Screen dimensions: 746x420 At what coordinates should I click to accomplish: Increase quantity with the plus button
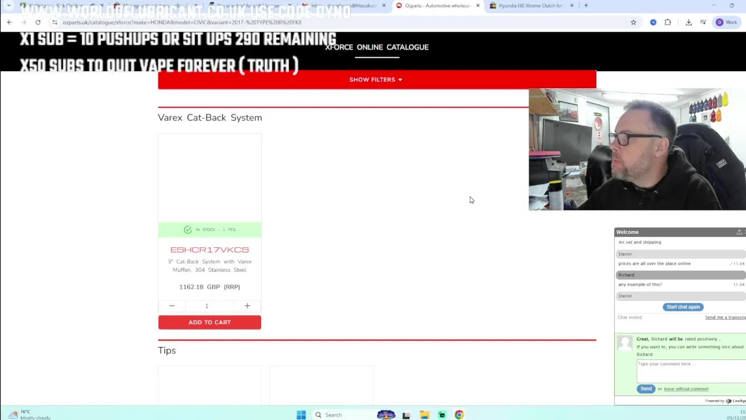(247, 306)
